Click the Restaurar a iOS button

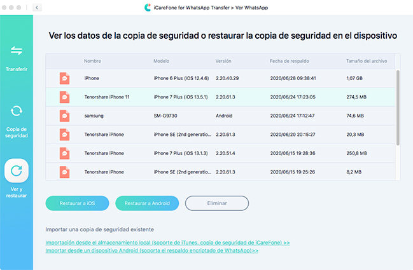click(77, 203)
